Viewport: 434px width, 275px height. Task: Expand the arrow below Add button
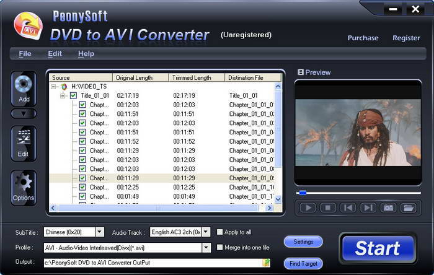click(24, 113)
